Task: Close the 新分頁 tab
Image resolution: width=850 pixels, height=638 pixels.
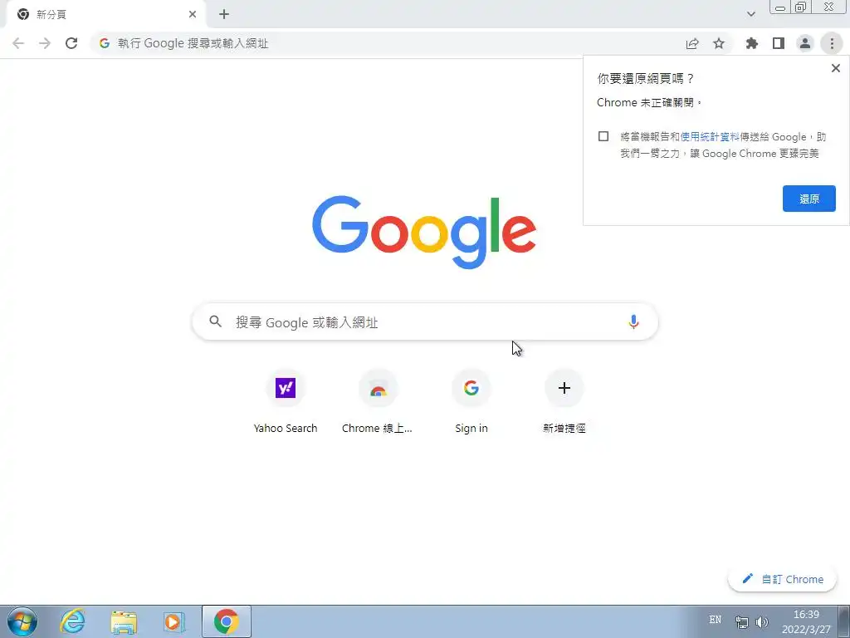Action: (x=193, y=14)
